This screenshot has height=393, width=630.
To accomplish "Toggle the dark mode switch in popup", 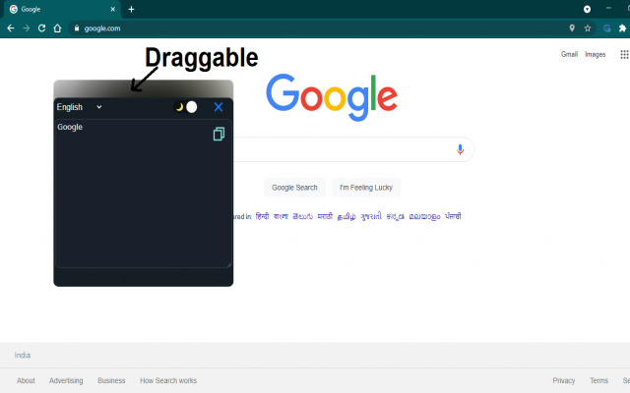I will coord(186,107).
